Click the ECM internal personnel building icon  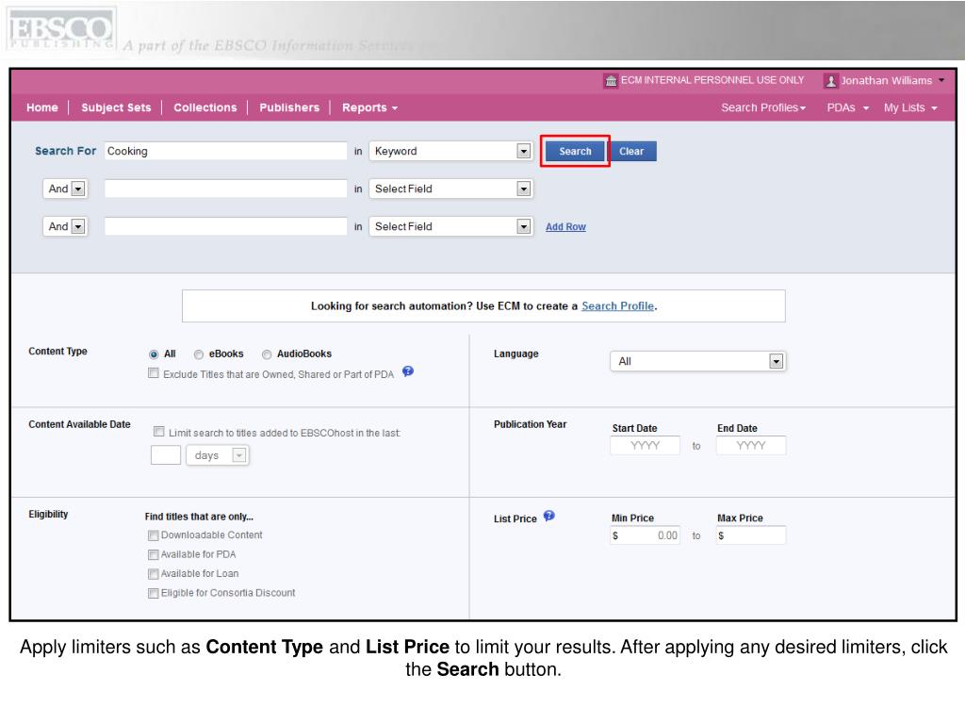tap(611, 81)
